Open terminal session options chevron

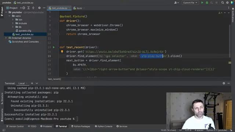[x=37, y=83]
